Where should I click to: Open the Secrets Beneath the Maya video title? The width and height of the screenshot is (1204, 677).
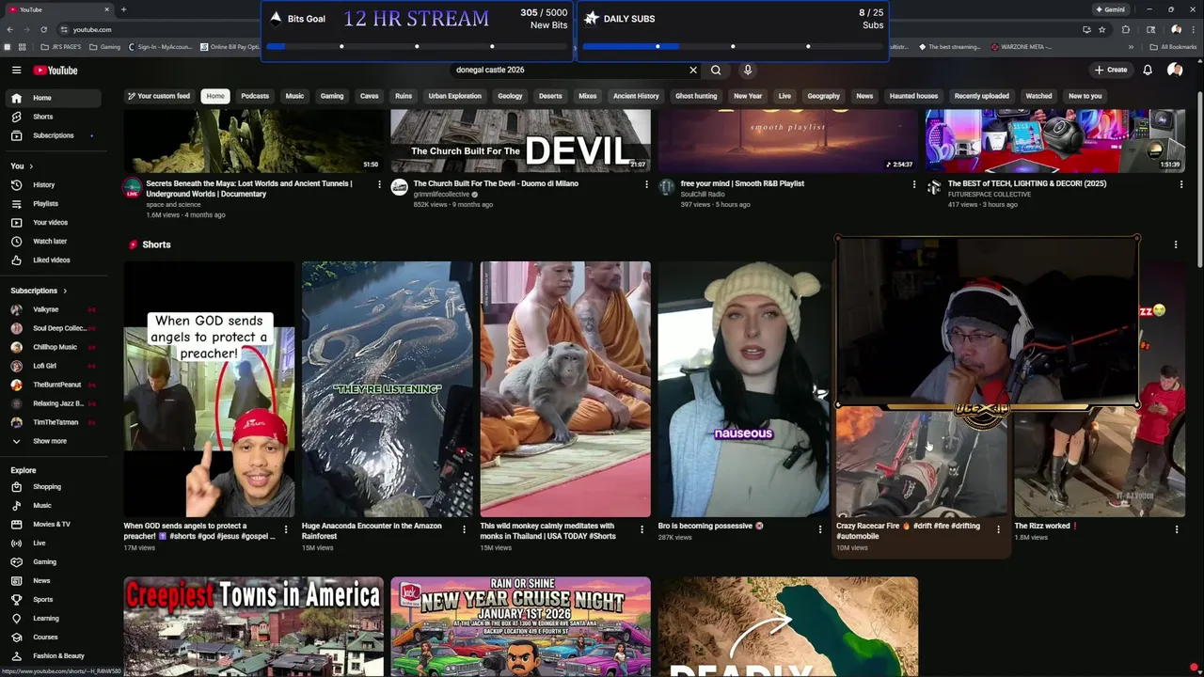[249, 189]
